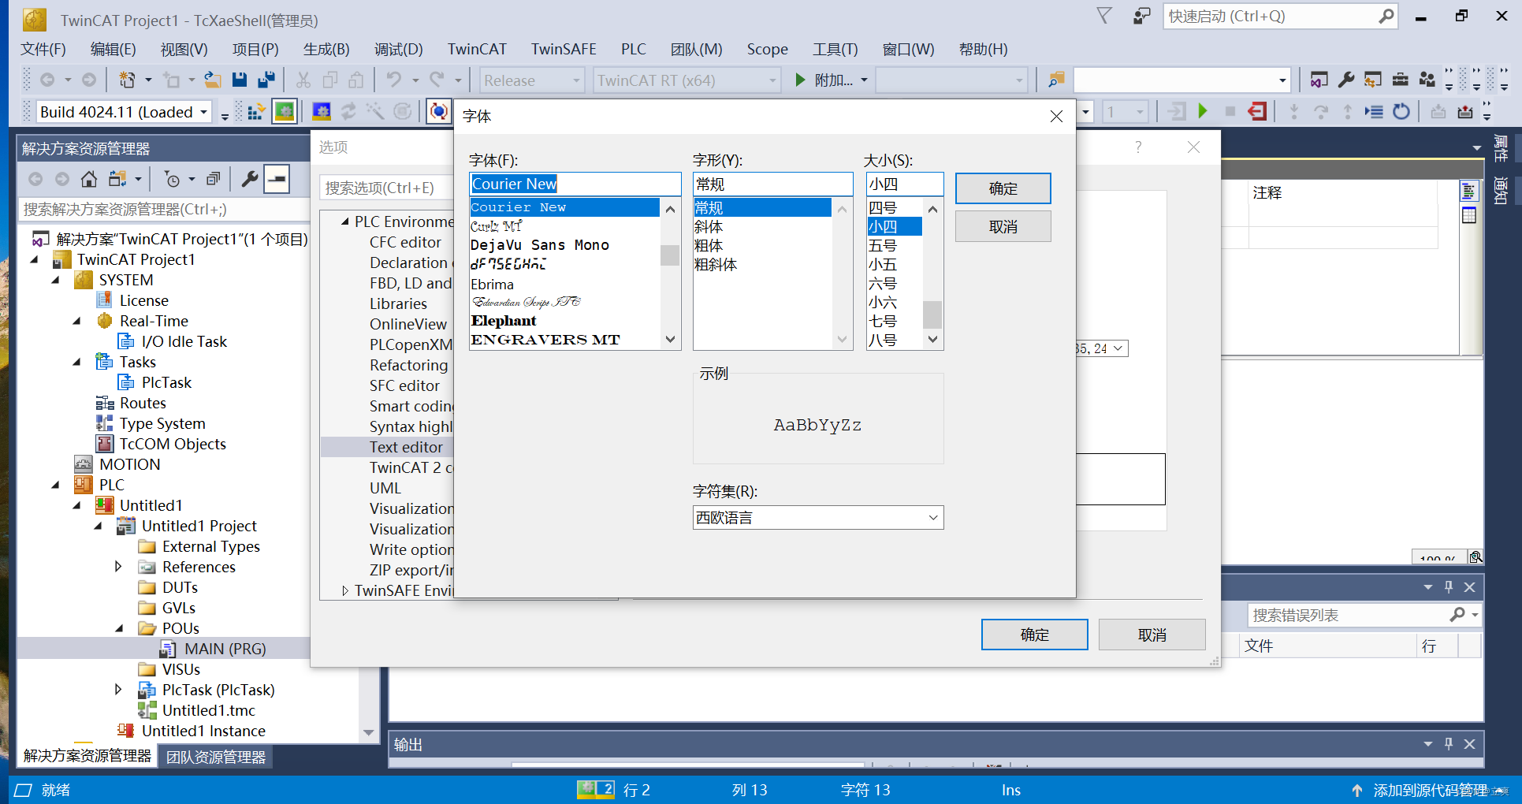Click 确定 in the options dialog
The image size is (1522, 804).
coord(1034,635)
